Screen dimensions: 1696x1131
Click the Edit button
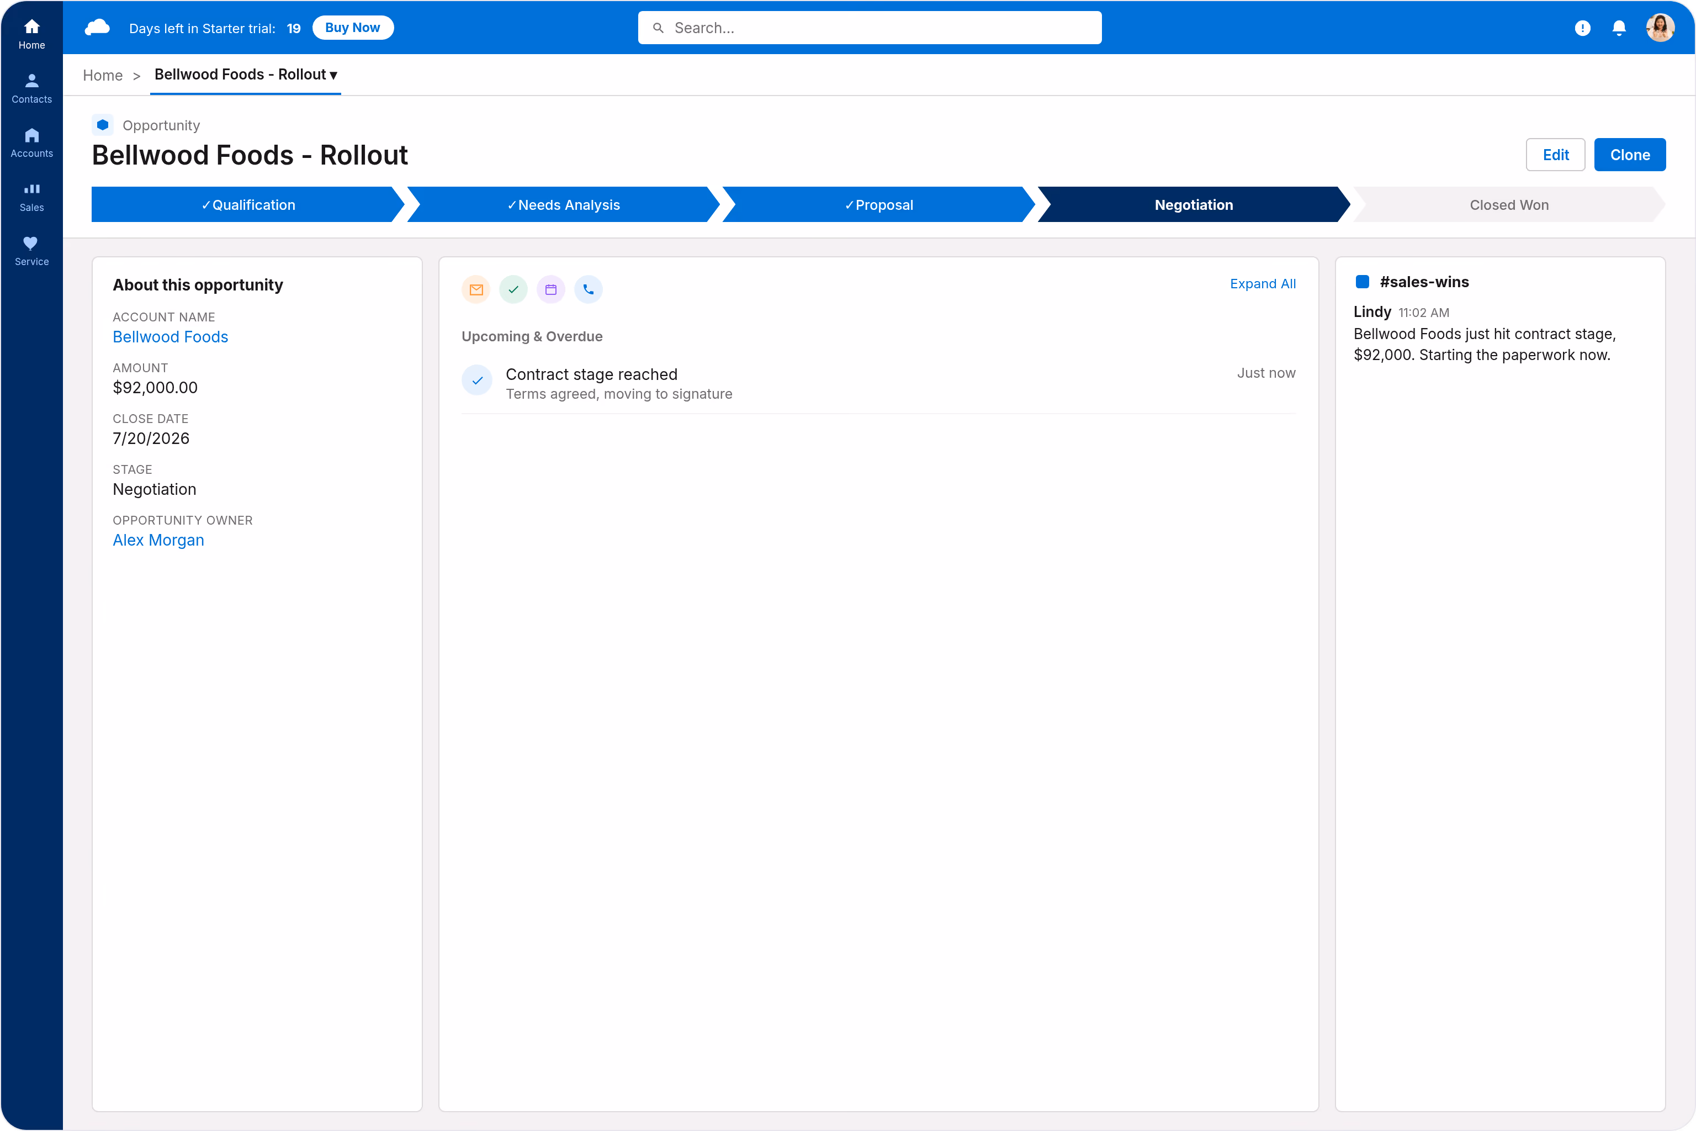pyautogui.click(x=1555, y=155)
